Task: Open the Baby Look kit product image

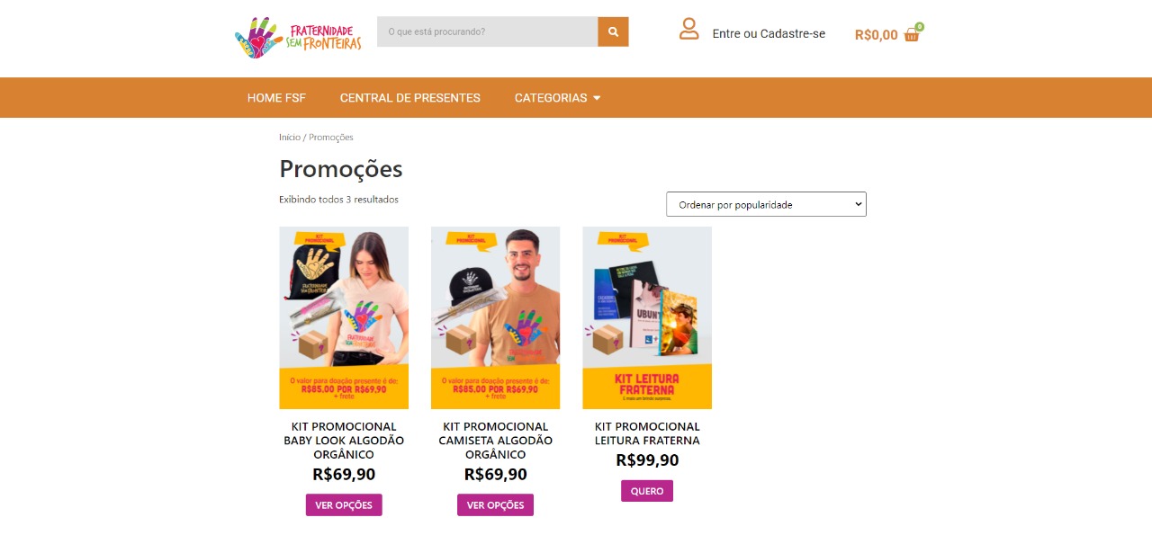Action: pos(344,318)
